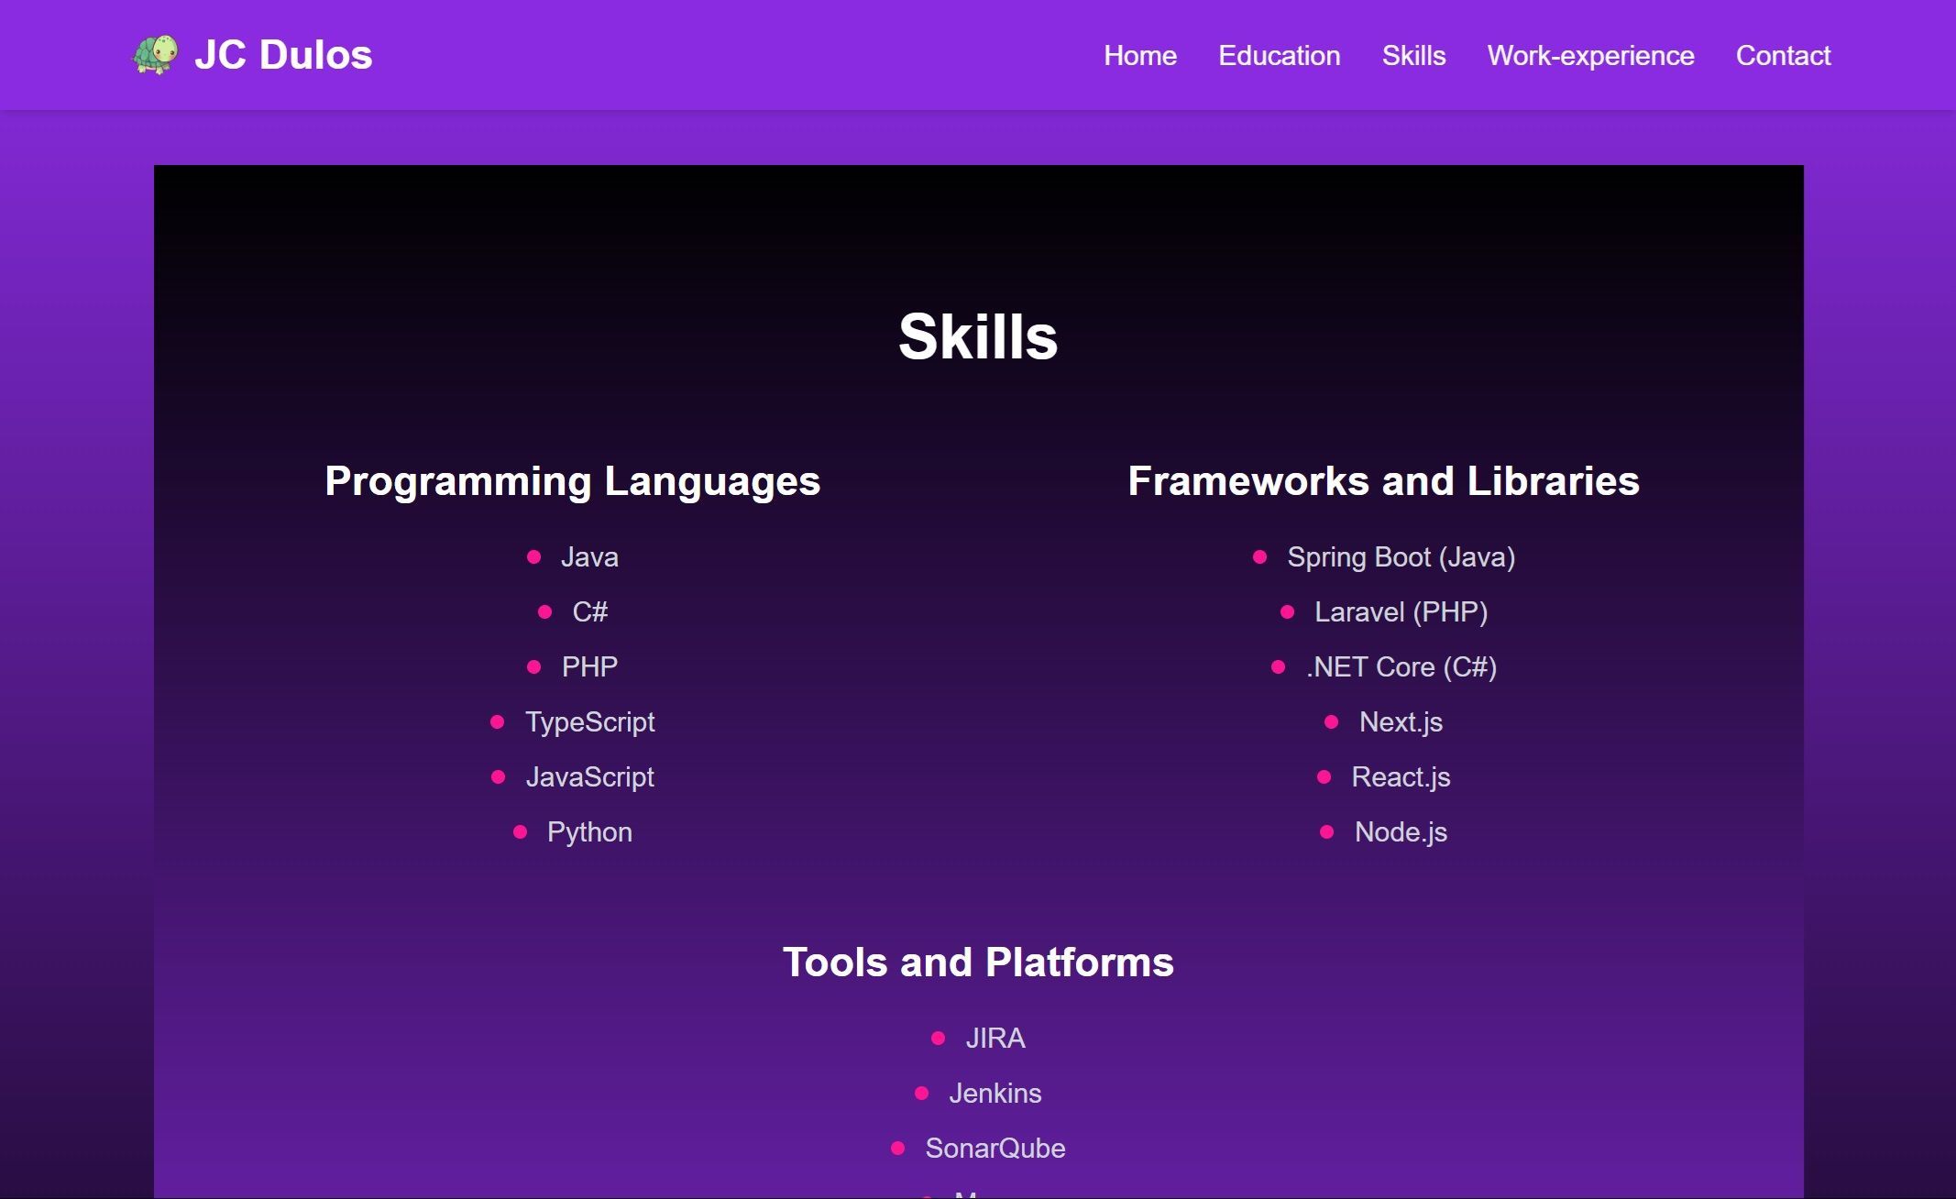Navigate to the Contact page

click(x=1783, y=56)
